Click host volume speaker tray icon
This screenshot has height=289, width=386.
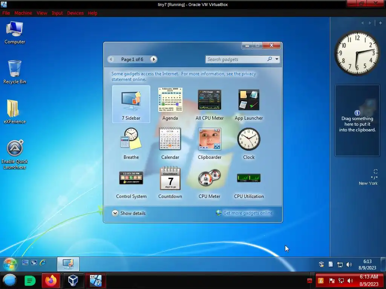pos(350,281)
